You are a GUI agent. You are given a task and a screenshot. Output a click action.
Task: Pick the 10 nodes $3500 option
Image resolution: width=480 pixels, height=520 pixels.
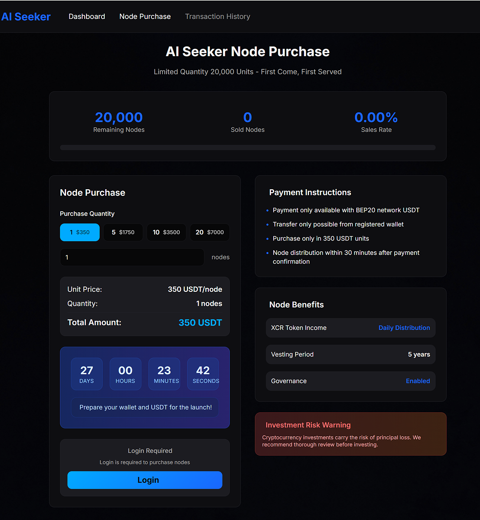point(166,232)
